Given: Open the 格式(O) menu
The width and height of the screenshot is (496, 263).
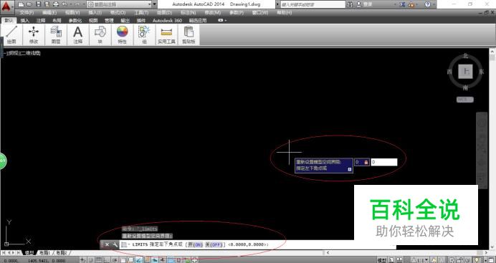Looking at the screenshot, I should point(118,13).
